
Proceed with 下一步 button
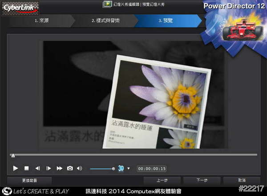[x=202, y=180]
